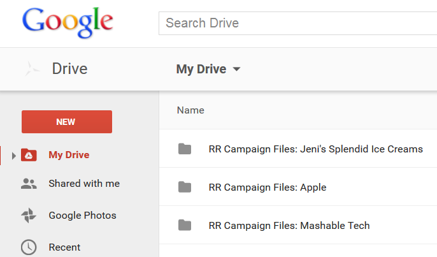Select RR Campaign Files: Jeni's Splendid Ice Creams

[315, 149]
